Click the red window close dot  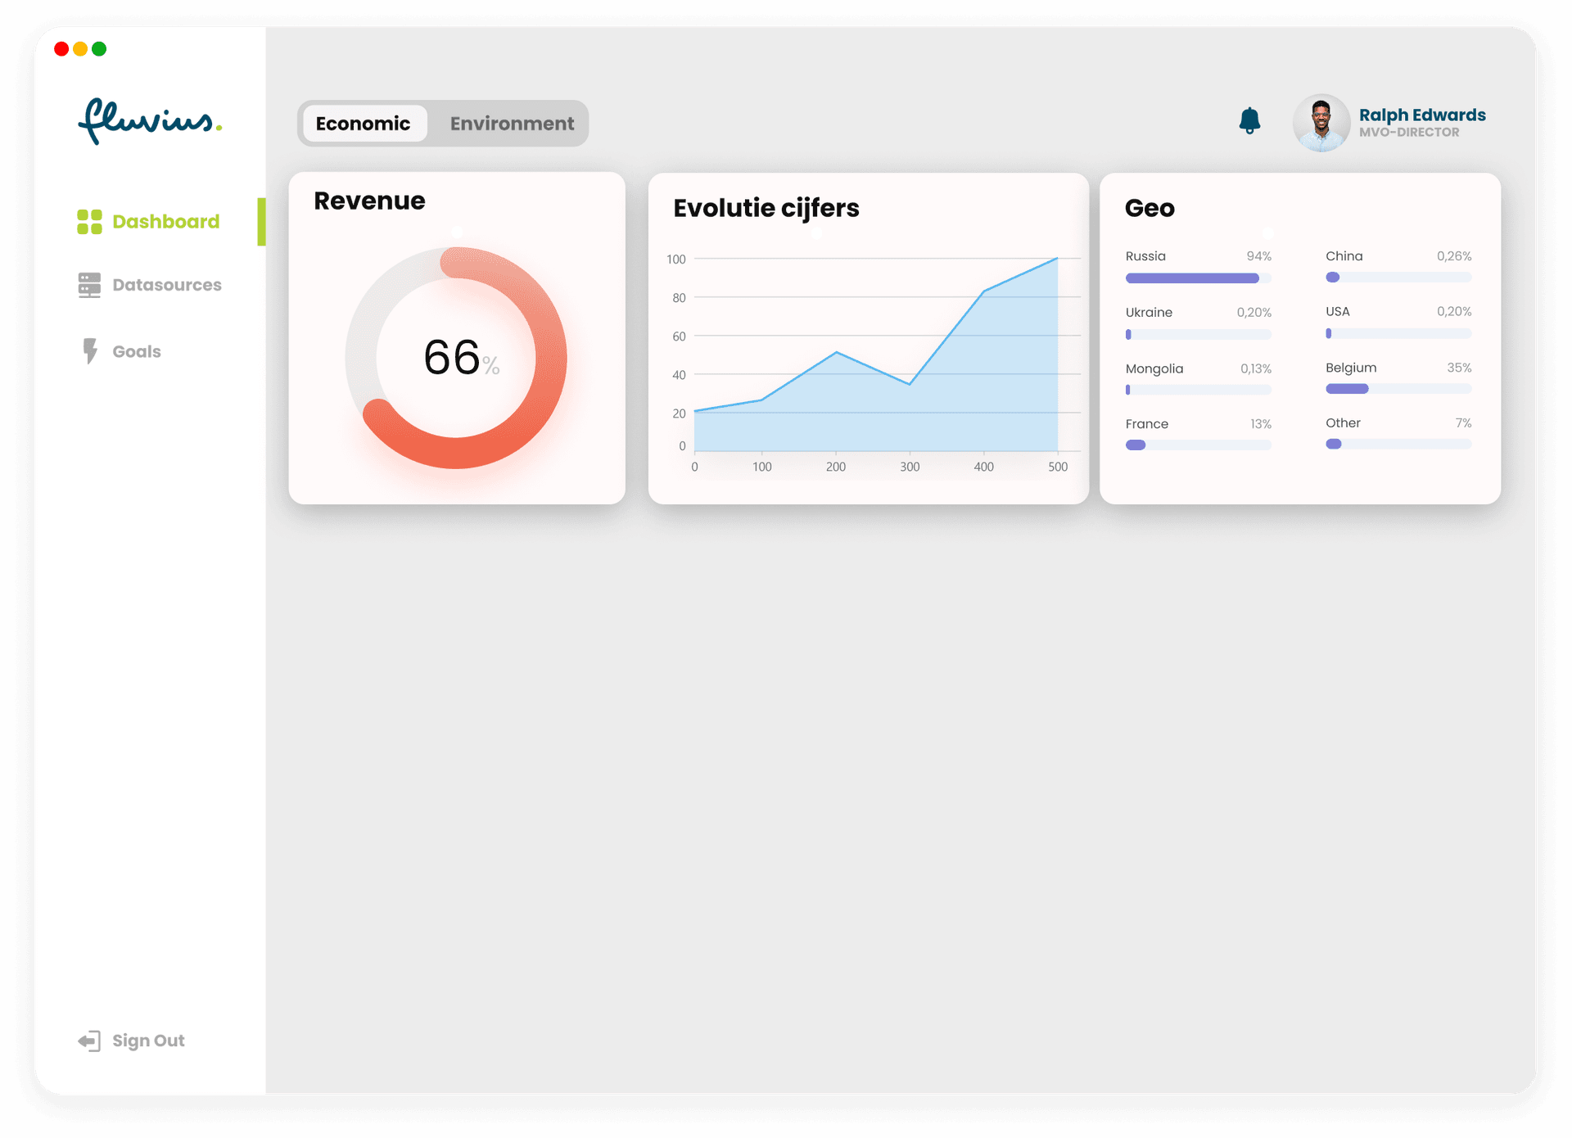61,49
